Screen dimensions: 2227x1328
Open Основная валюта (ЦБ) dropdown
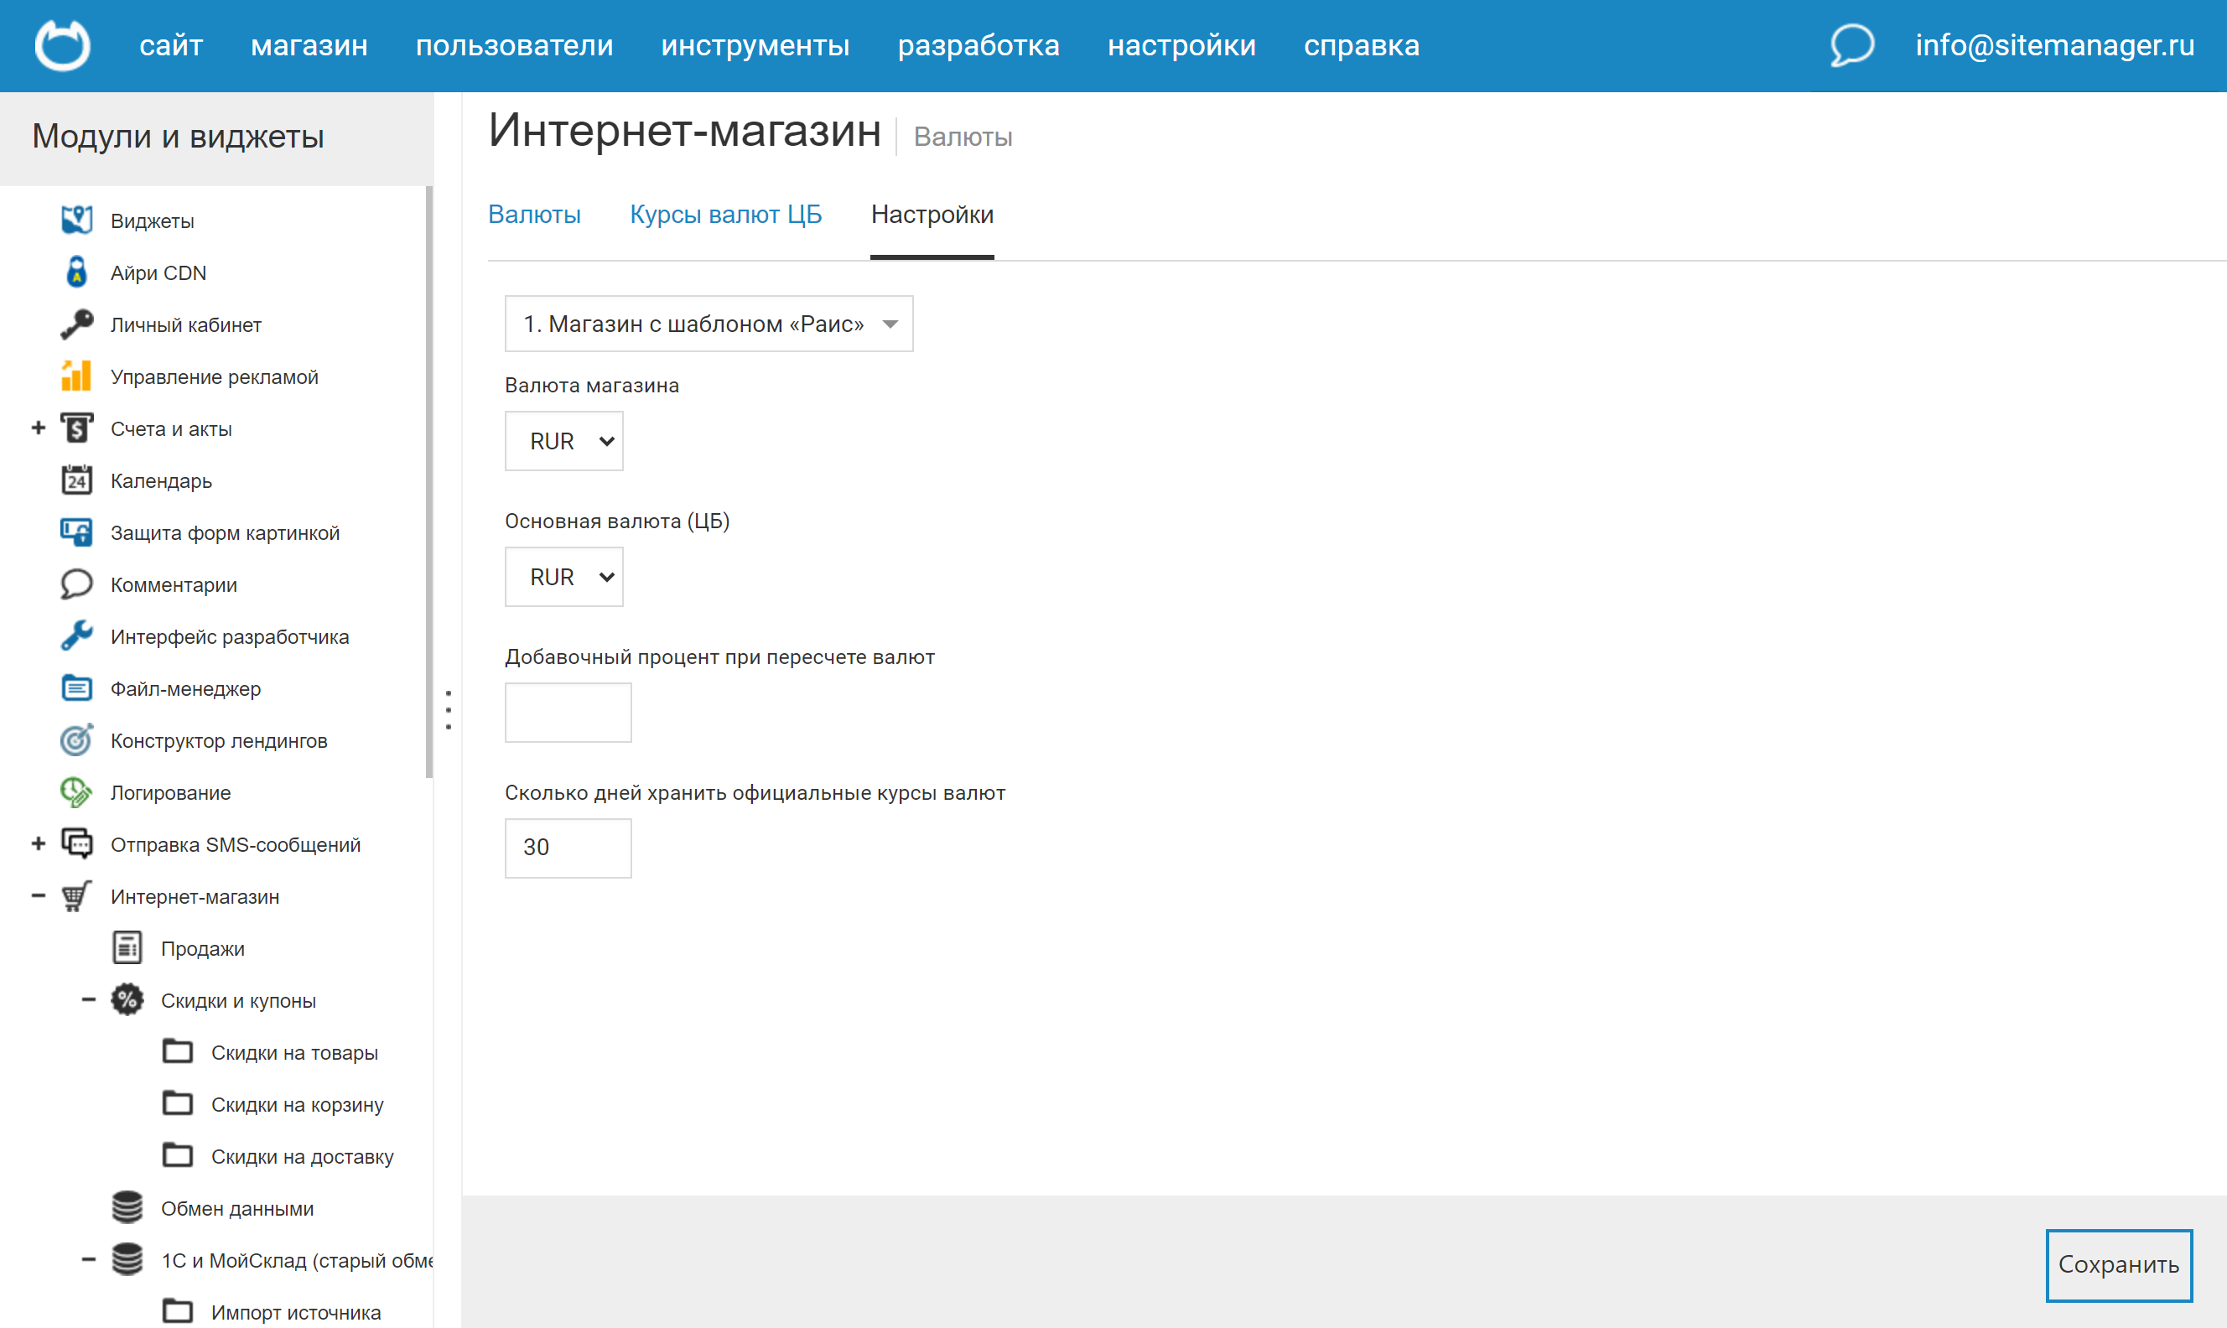click(563, 577)
